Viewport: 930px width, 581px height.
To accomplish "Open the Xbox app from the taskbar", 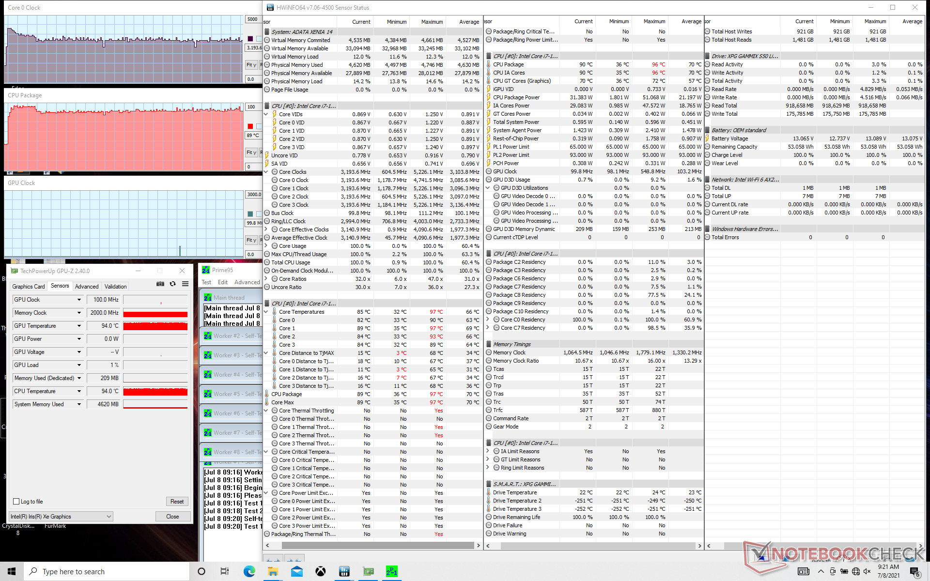I will 320,571.
